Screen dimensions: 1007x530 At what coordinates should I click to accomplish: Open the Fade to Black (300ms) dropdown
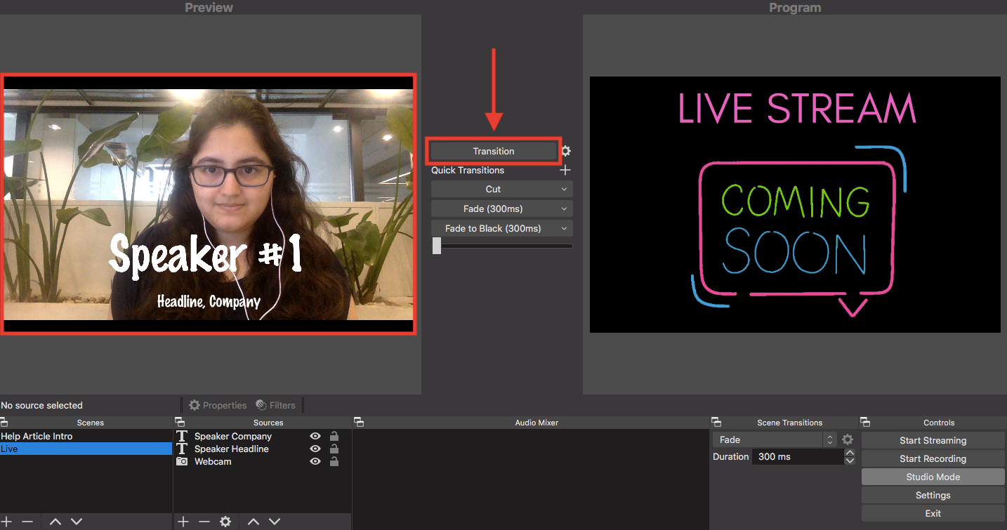pos(501,228)
